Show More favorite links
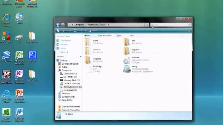This screenshot has width=223, height=125. point(64,52)
